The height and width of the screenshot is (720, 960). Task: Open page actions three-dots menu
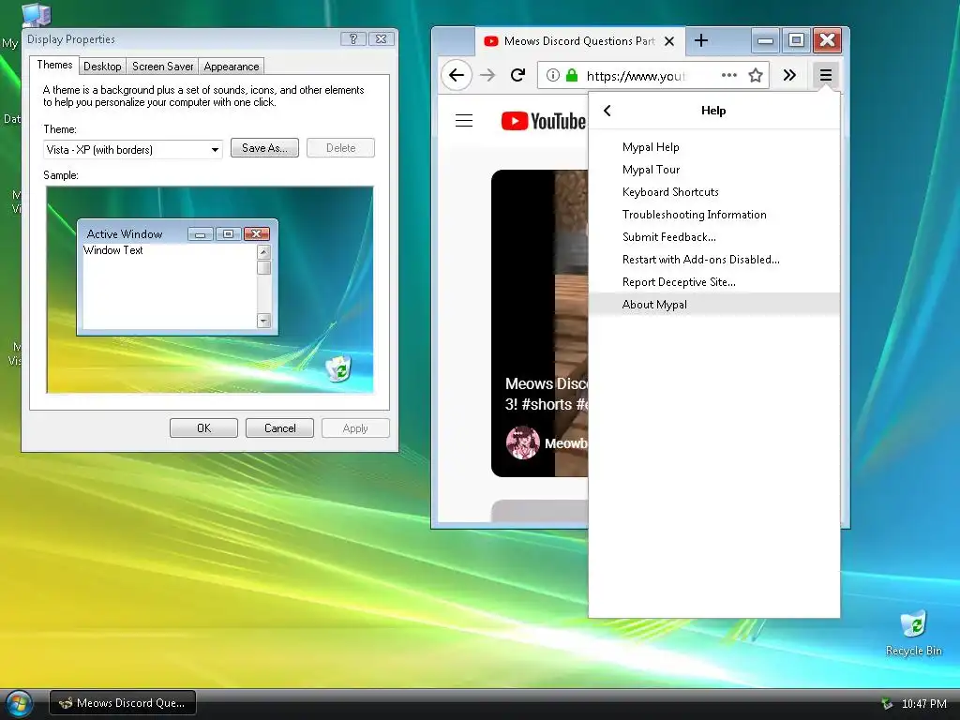point(728,75)
